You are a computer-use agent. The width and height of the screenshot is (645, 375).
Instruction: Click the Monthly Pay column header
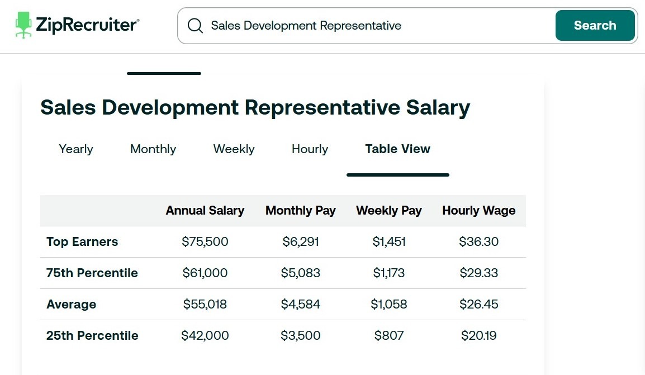(301, 211)
